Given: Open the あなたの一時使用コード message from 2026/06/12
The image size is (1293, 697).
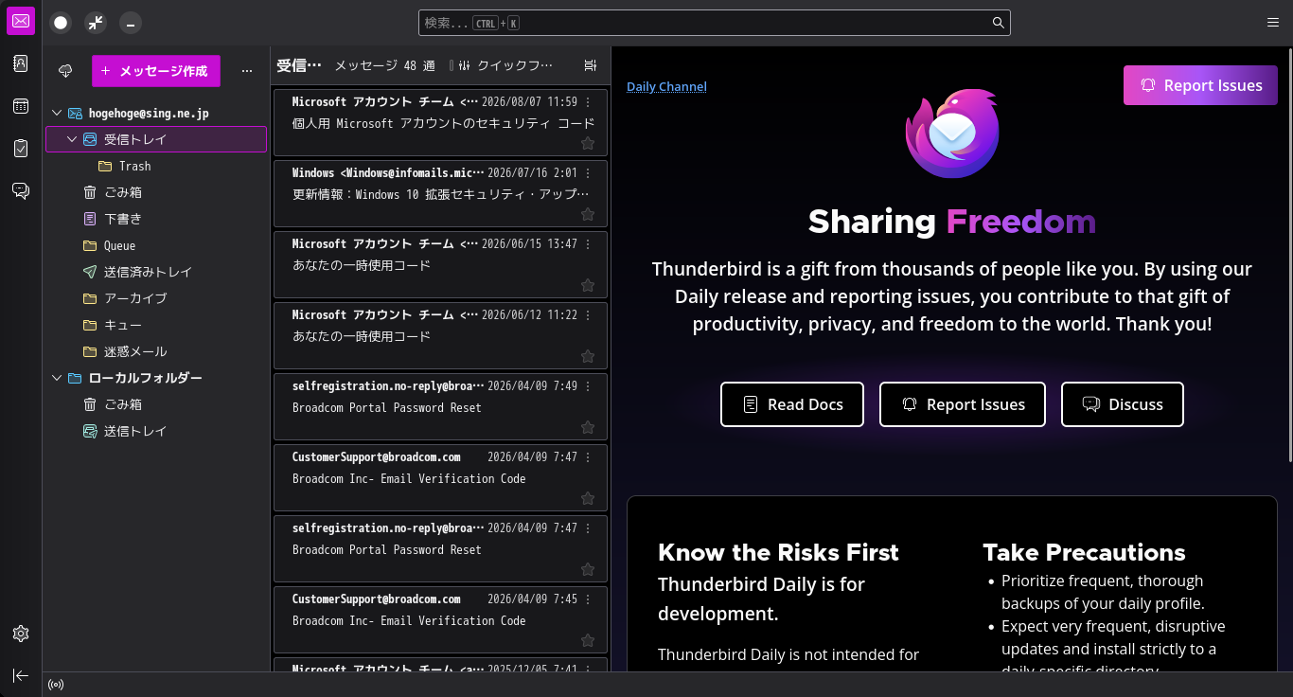Looking at the screenshot, I should [440, 335].
